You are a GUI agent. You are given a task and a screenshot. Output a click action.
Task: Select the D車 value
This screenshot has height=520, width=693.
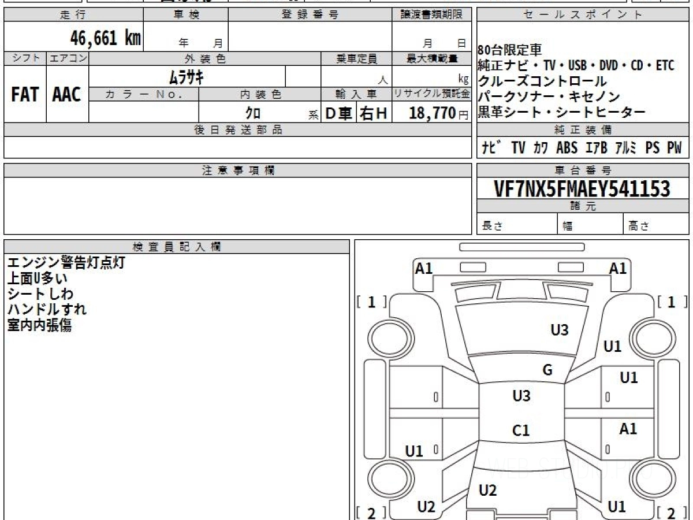339,113
